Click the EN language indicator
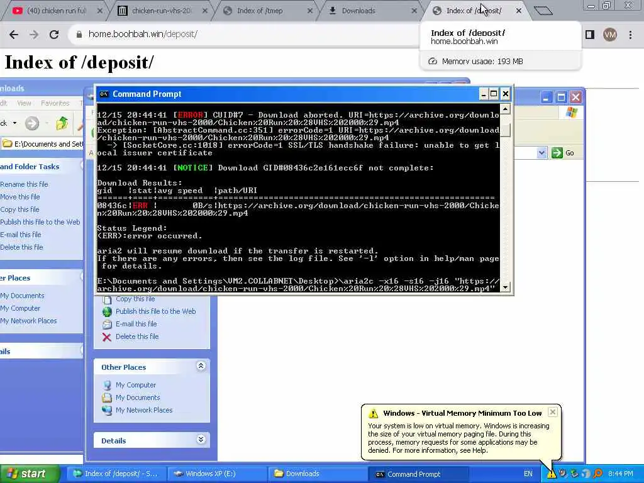This screenshot has height=483, width=644. (528, 474)
